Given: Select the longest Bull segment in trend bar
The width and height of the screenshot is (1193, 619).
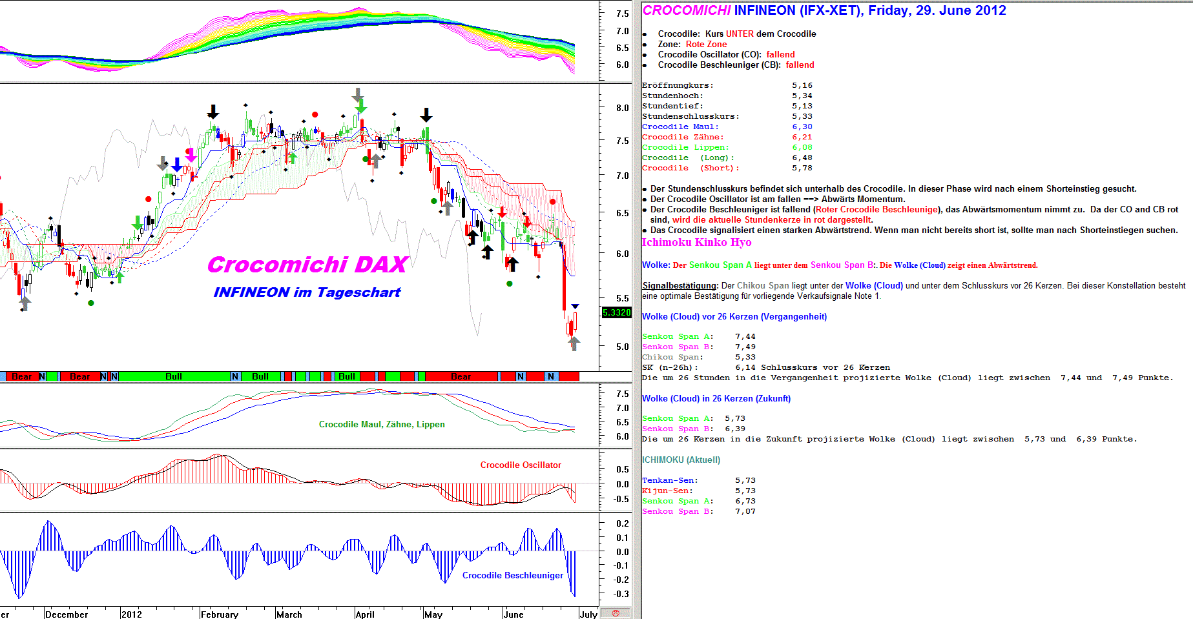Looking at the screenshot, I should [x=174, y=376].
